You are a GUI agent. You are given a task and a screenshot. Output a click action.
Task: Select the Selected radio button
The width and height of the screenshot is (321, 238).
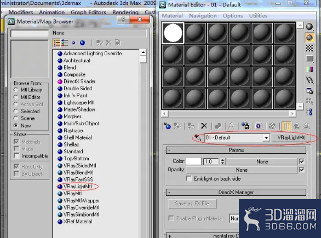pos(15,111)
